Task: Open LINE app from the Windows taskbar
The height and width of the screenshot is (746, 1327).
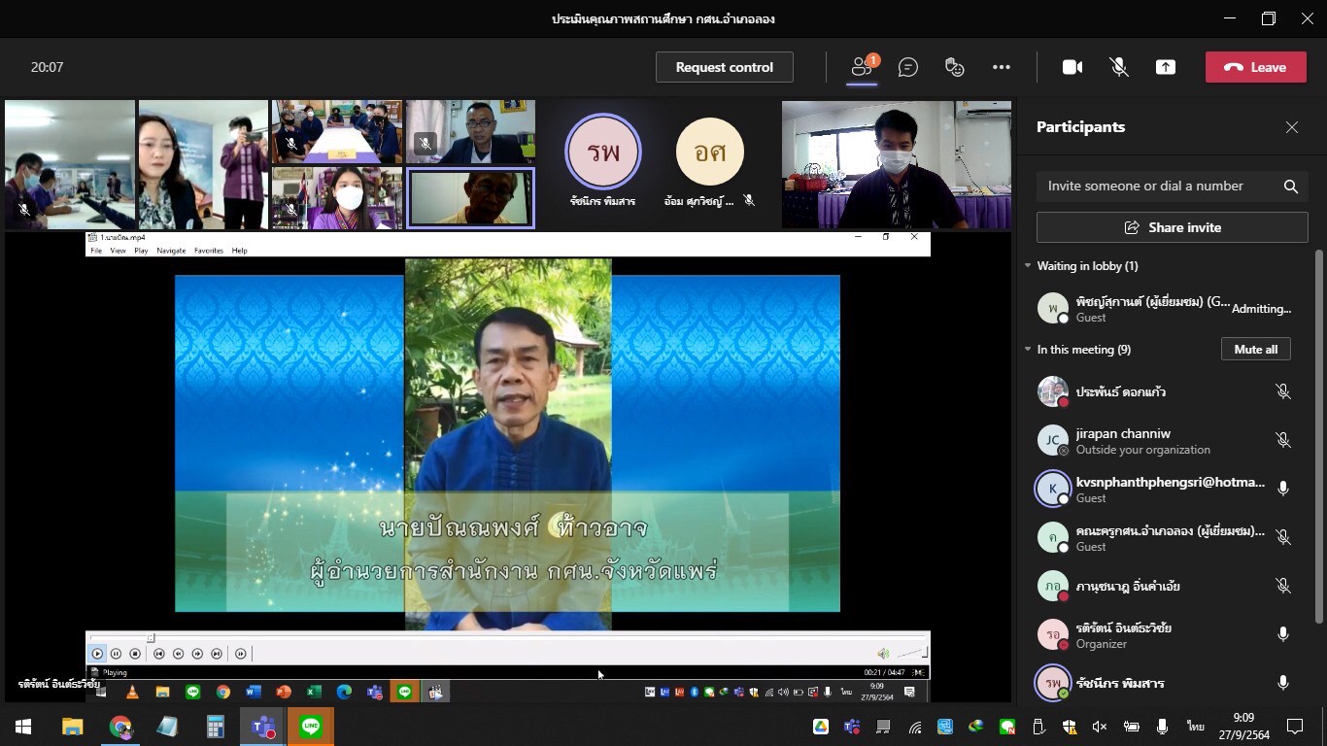Action: point(311,727)
